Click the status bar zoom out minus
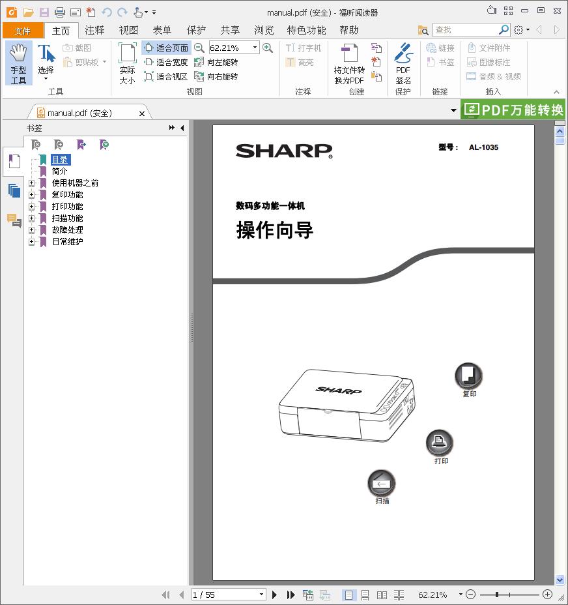Viewport: 568px width, 605px height. (470, 594)
